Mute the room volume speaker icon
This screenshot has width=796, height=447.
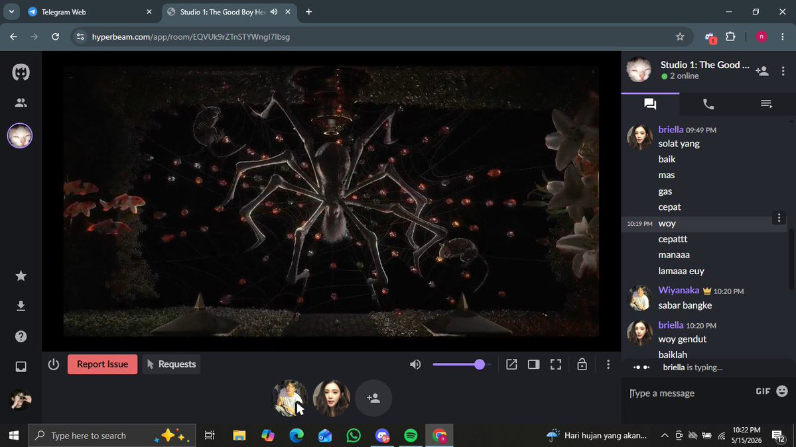(415, 364)
